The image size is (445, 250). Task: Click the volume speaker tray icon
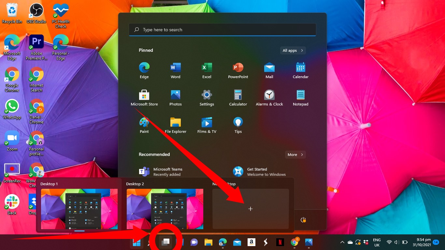397,242
